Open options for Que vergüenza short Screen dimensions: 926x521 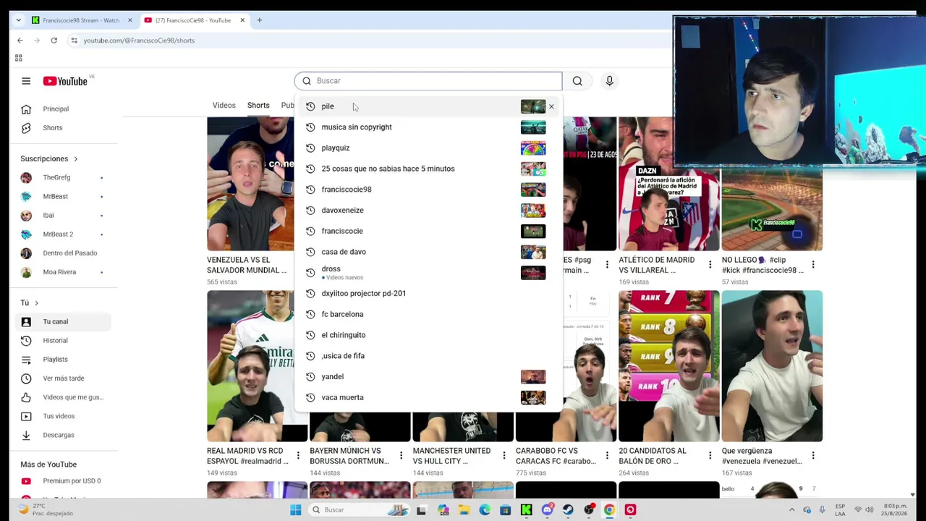813,456
